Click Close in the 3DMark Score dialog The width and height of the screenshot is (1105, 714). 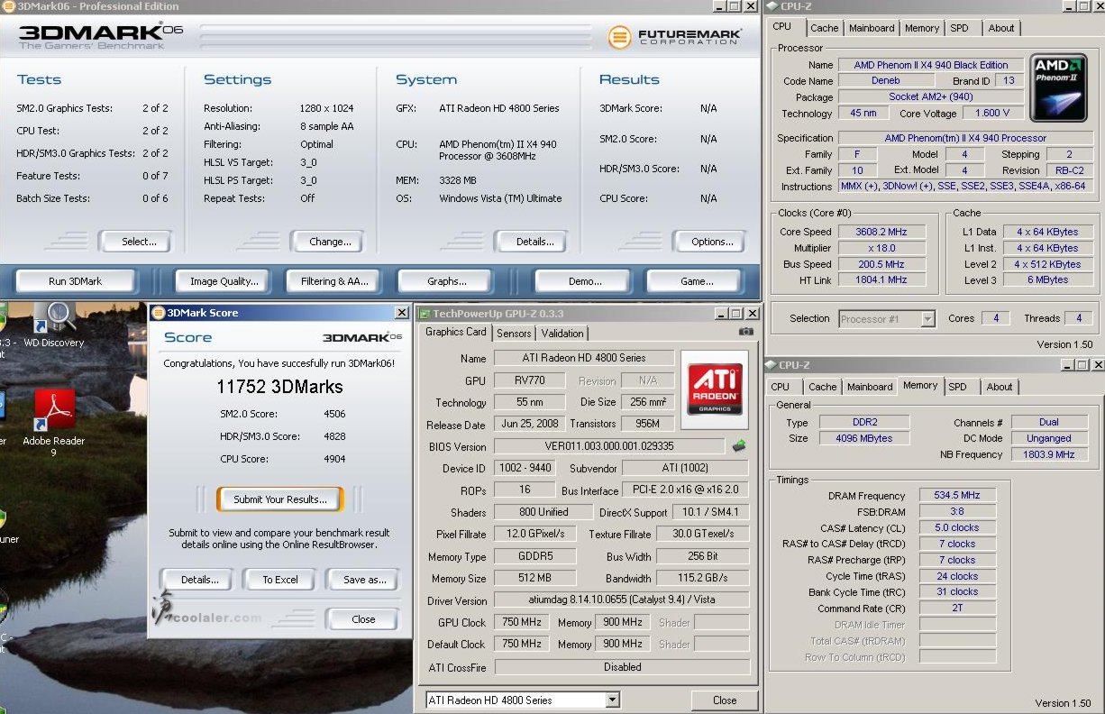pyautogui.click(x=363, y=619)
